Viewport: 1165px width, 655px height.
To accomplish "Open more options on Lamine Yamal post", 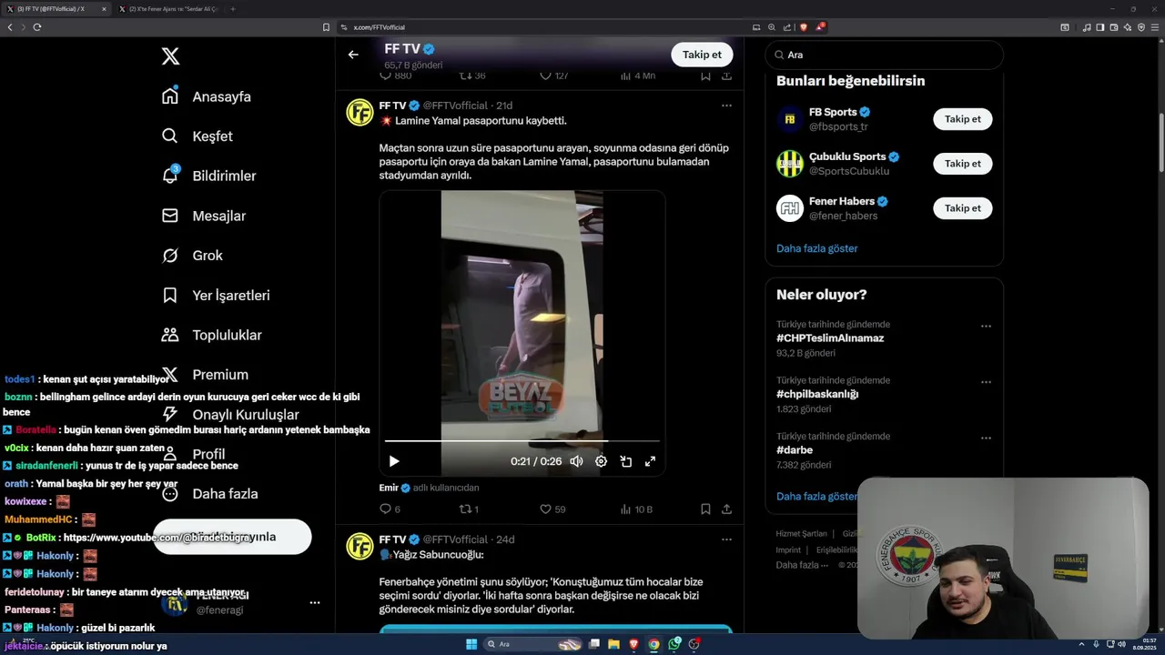I will point(726,106).
